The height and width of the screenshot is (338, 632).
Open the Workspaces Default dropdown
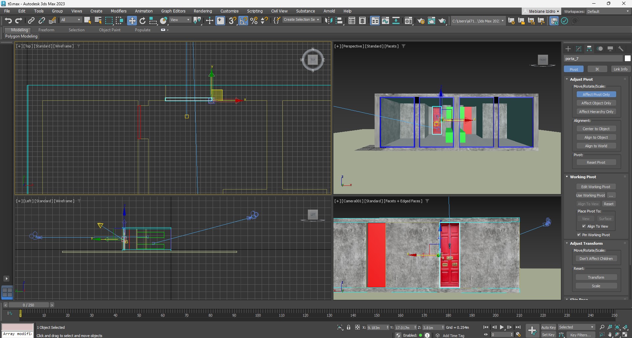point(608,12)
